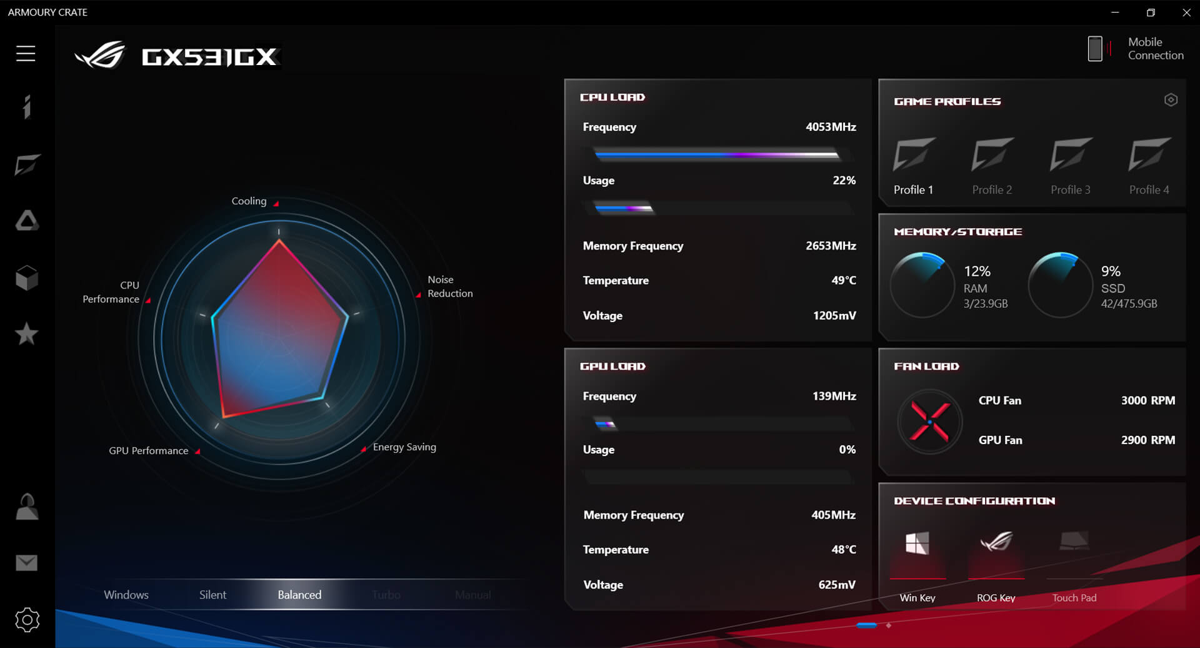Click the GPU LOAD panel heading
The image size is (1200, 648).
[x=612, y=367]
